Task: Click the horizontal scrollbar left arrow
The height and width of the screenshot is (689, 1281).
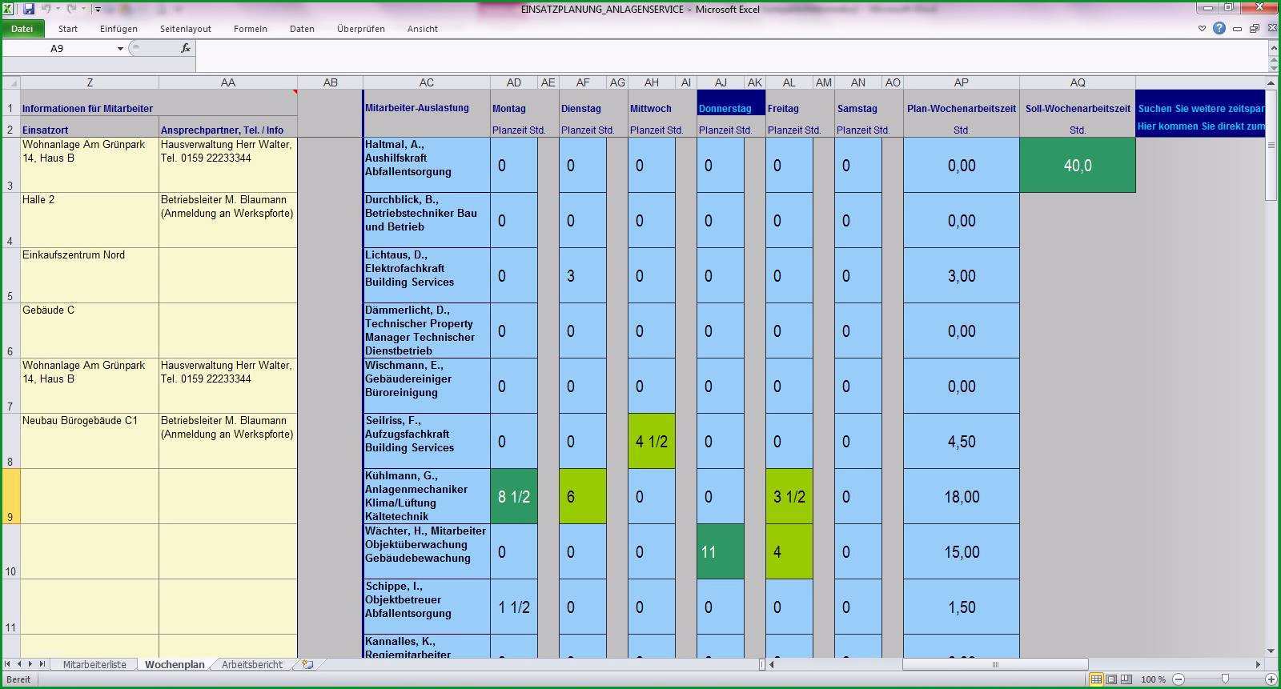Action: point(773,664)
